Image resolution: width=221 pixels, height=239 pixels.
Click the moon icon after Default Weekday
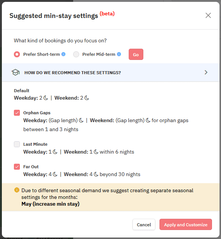(x=46, y=98)
